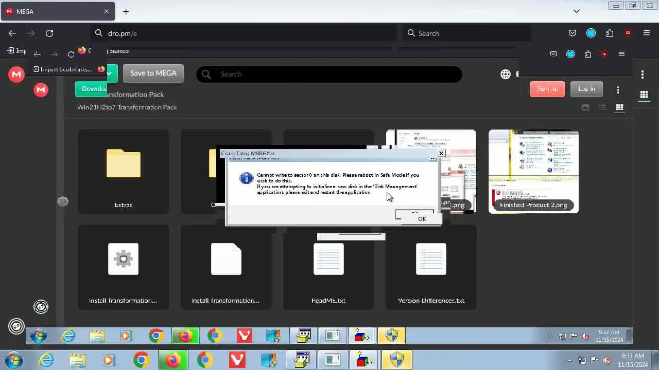This screenshot has width=659, height=370.
Task: Open Finished Product 2.png thumbnail
Action: [533, 172]
